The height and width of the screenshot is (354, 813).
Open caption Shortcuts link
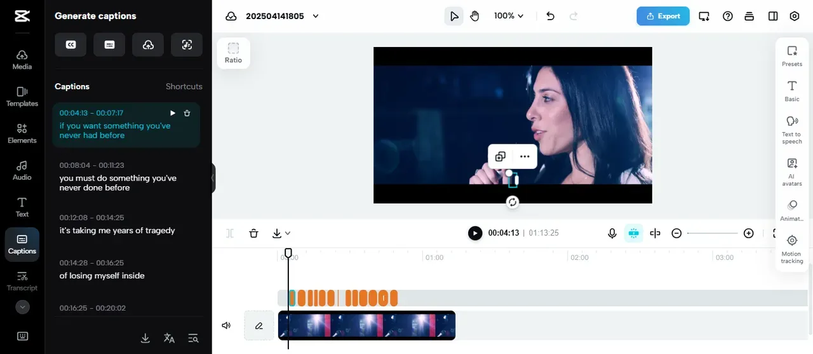(x=184, y=86)
